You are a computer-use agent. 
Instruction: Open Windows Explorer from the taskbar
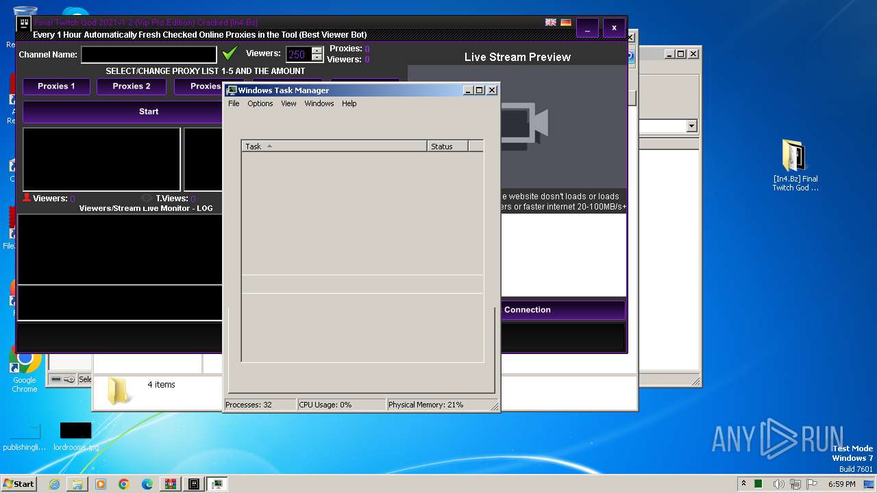click(77, 484)
